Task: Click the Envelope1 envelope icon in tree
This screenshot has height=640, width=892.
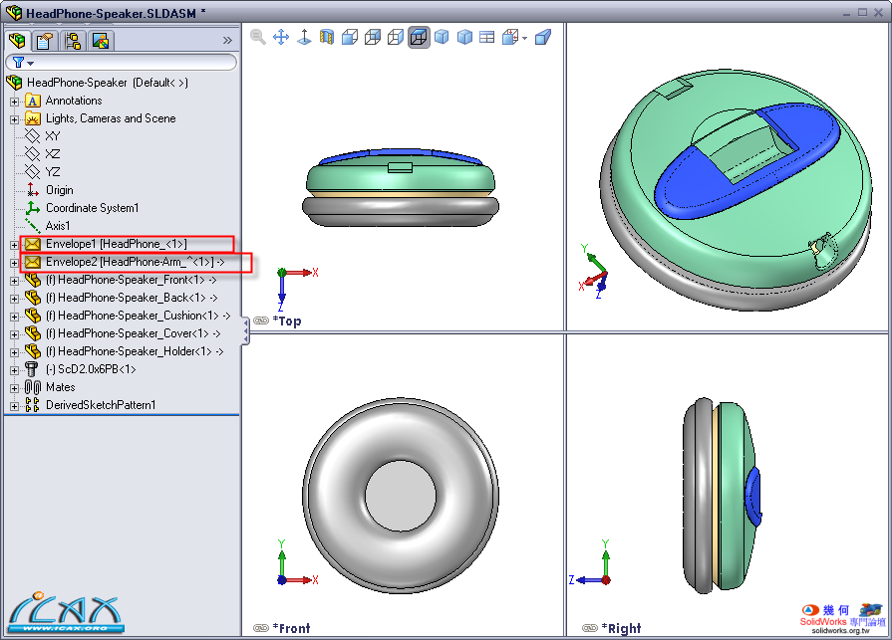Action: tap(33, 244)
